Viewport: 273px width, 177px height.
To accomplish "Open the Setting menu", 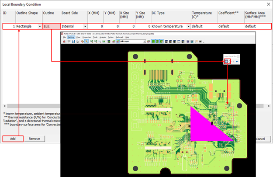I will click(x=71, y=37).
